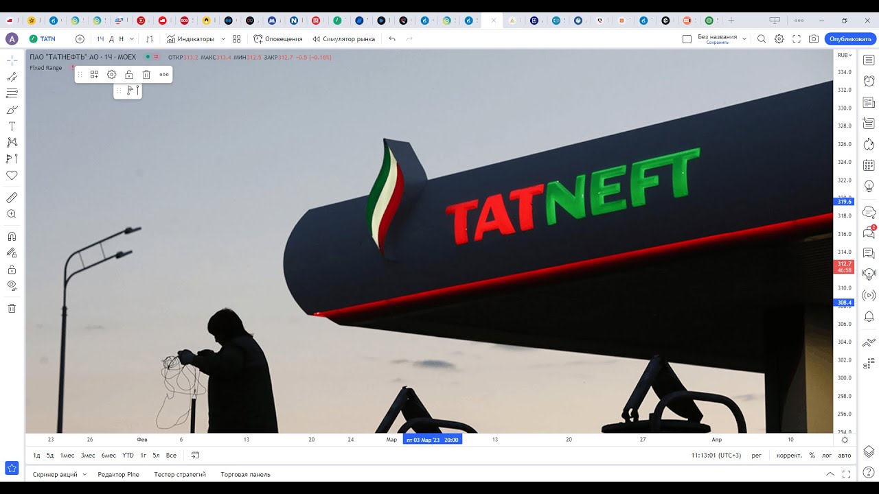Open the object tree layers panel
The image size is (879, 494).
pyautogui.click(x=869, y=451)
